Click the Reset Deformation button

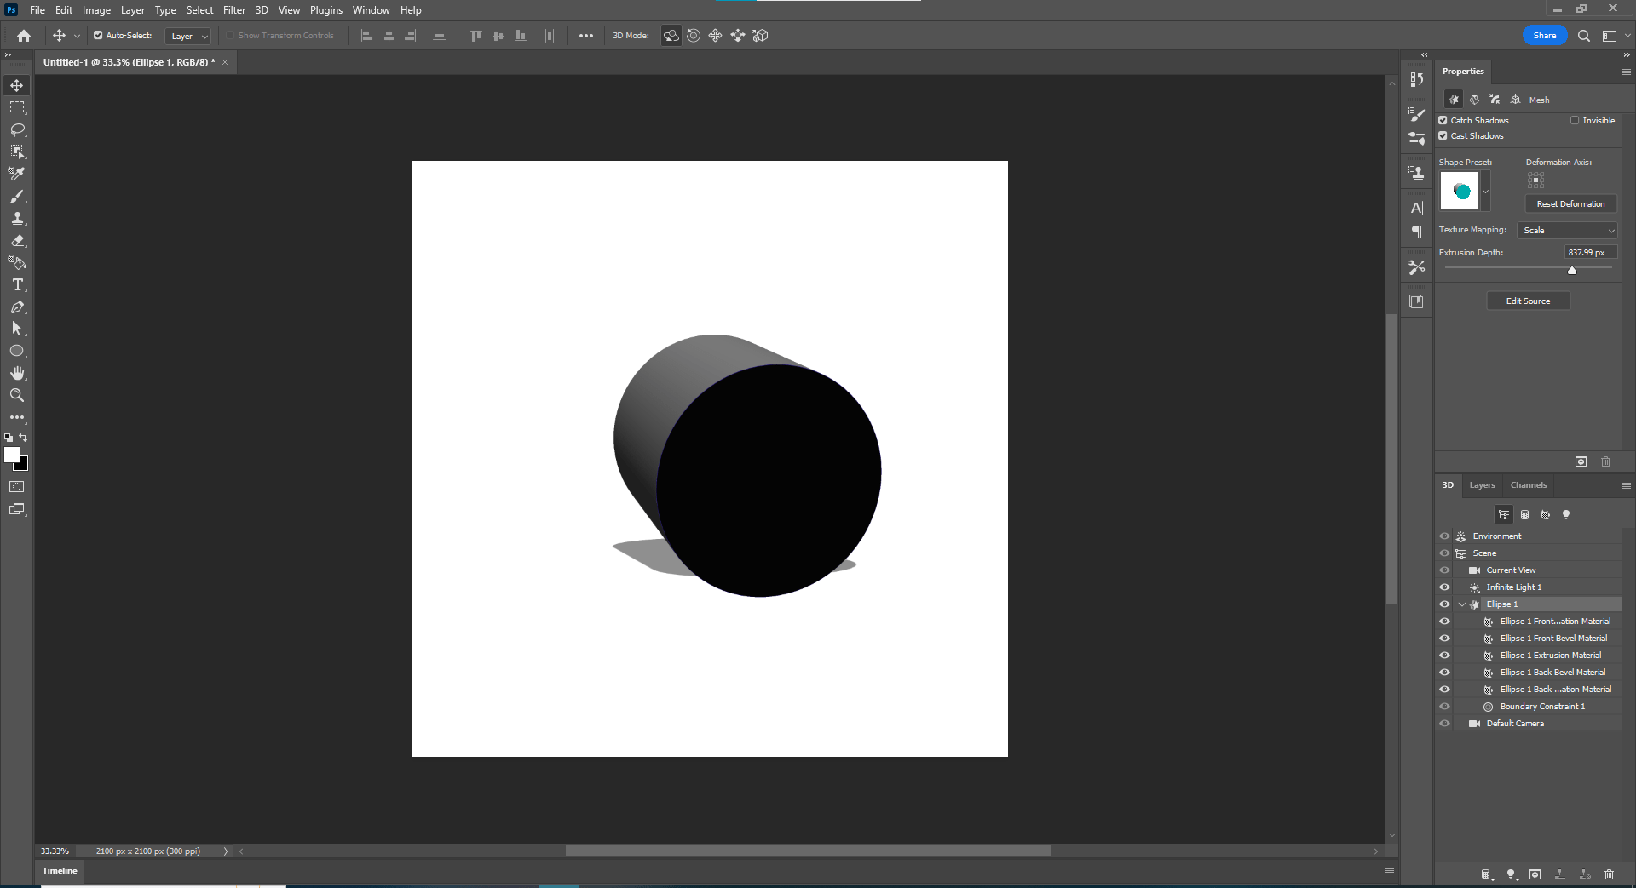[1570, 203]
